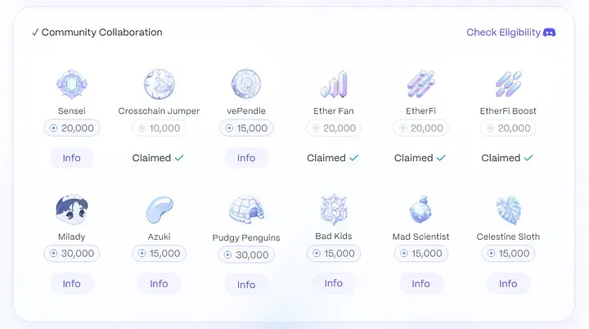Image resolution: width=589 pixels, height=329 pixels.
Task: Click the vePendle badge icon
Action: tap(246, 83)
